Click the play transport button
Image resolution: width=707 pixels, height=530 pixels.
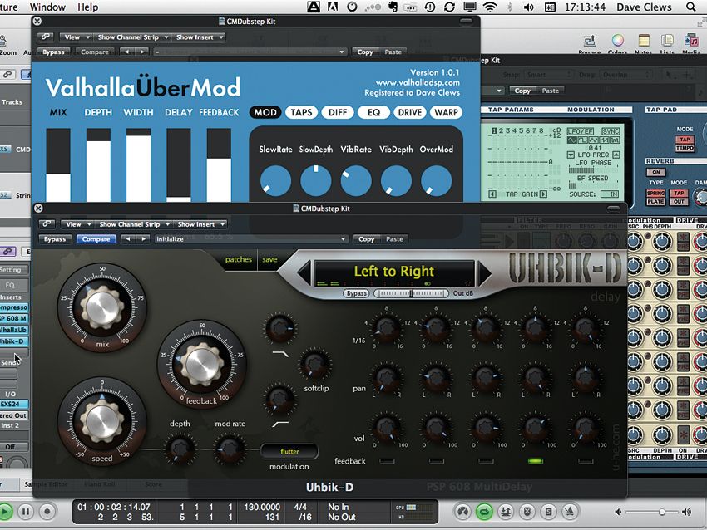6,512
